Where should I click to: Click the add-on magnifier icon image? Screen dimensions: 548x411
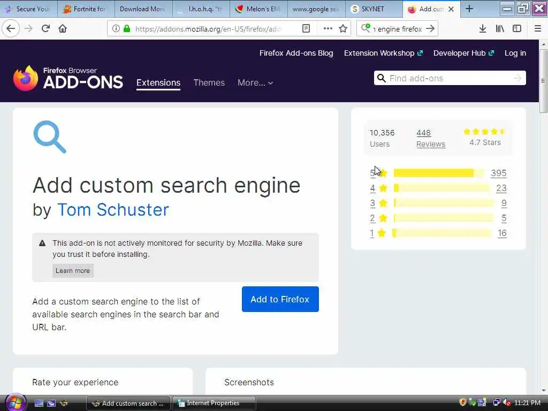(x=50, y=136)
